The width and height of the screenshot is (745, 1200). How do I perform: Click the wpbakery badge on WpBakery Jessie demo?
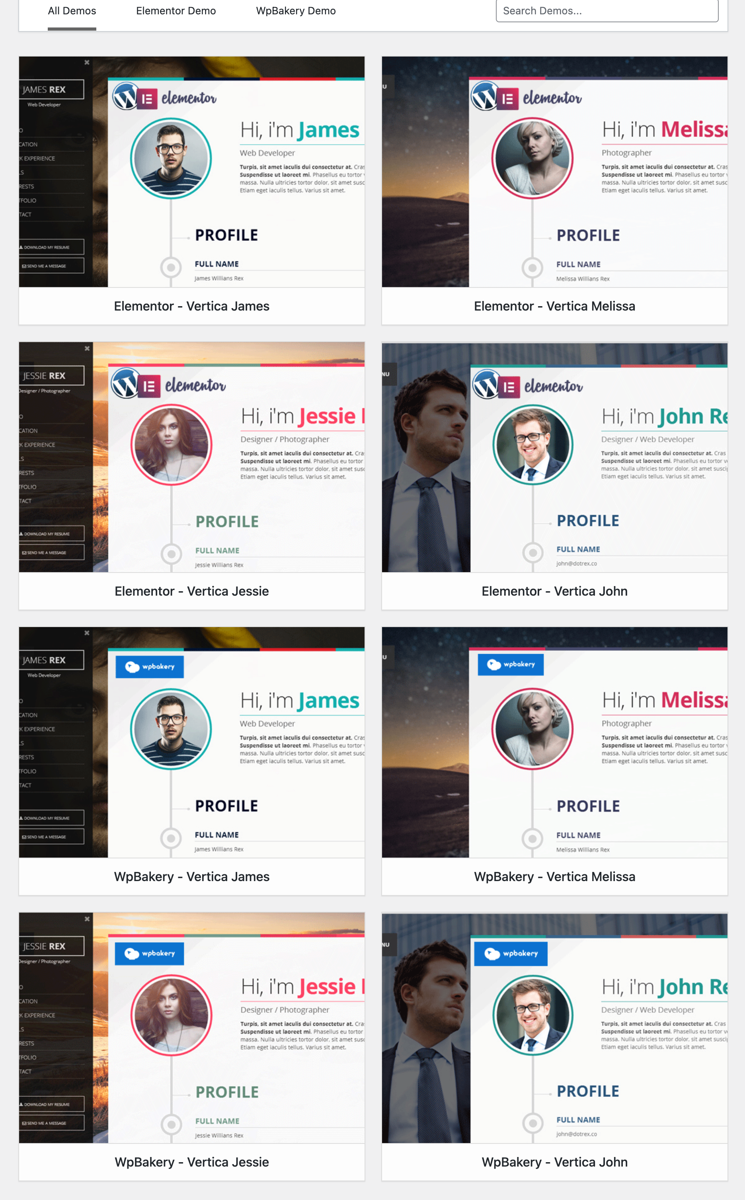point(149,954)
